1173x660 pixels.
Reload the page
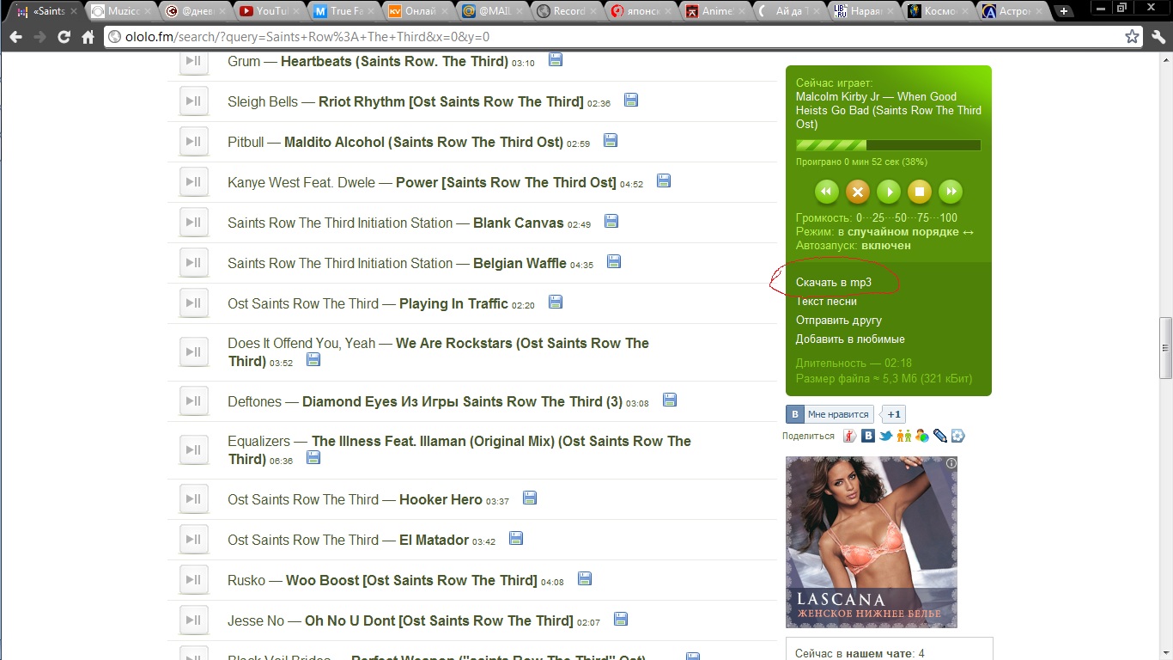[x=64, y=37]
